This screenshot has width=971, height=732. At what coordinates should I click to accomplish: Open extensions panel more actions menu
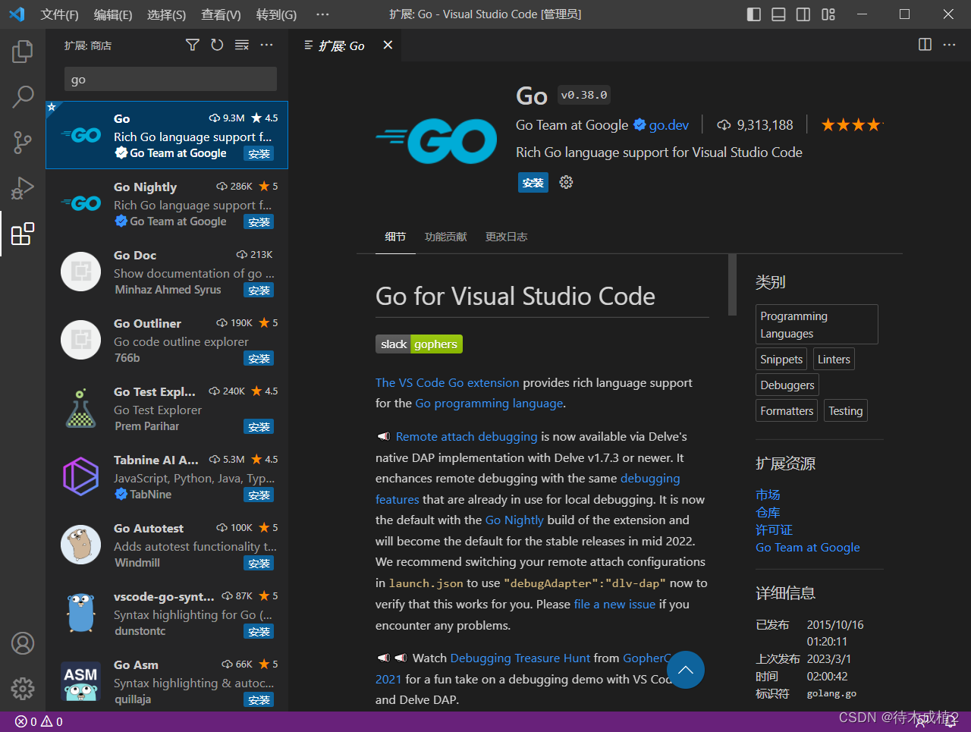pos(266,46)
